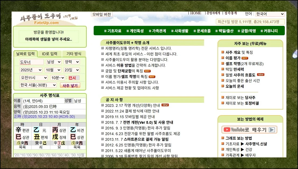298x169 pixels.
Task: Open the 한국 서울(-30분) location dropdown
Action: [38, 85]
